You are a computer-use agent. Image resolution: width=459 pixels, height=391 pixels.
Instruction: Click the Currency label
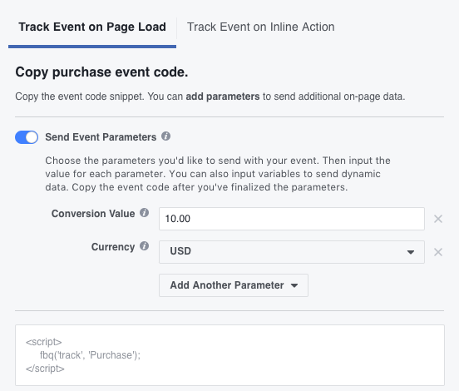pyautogui.click(x=113, y=247)
